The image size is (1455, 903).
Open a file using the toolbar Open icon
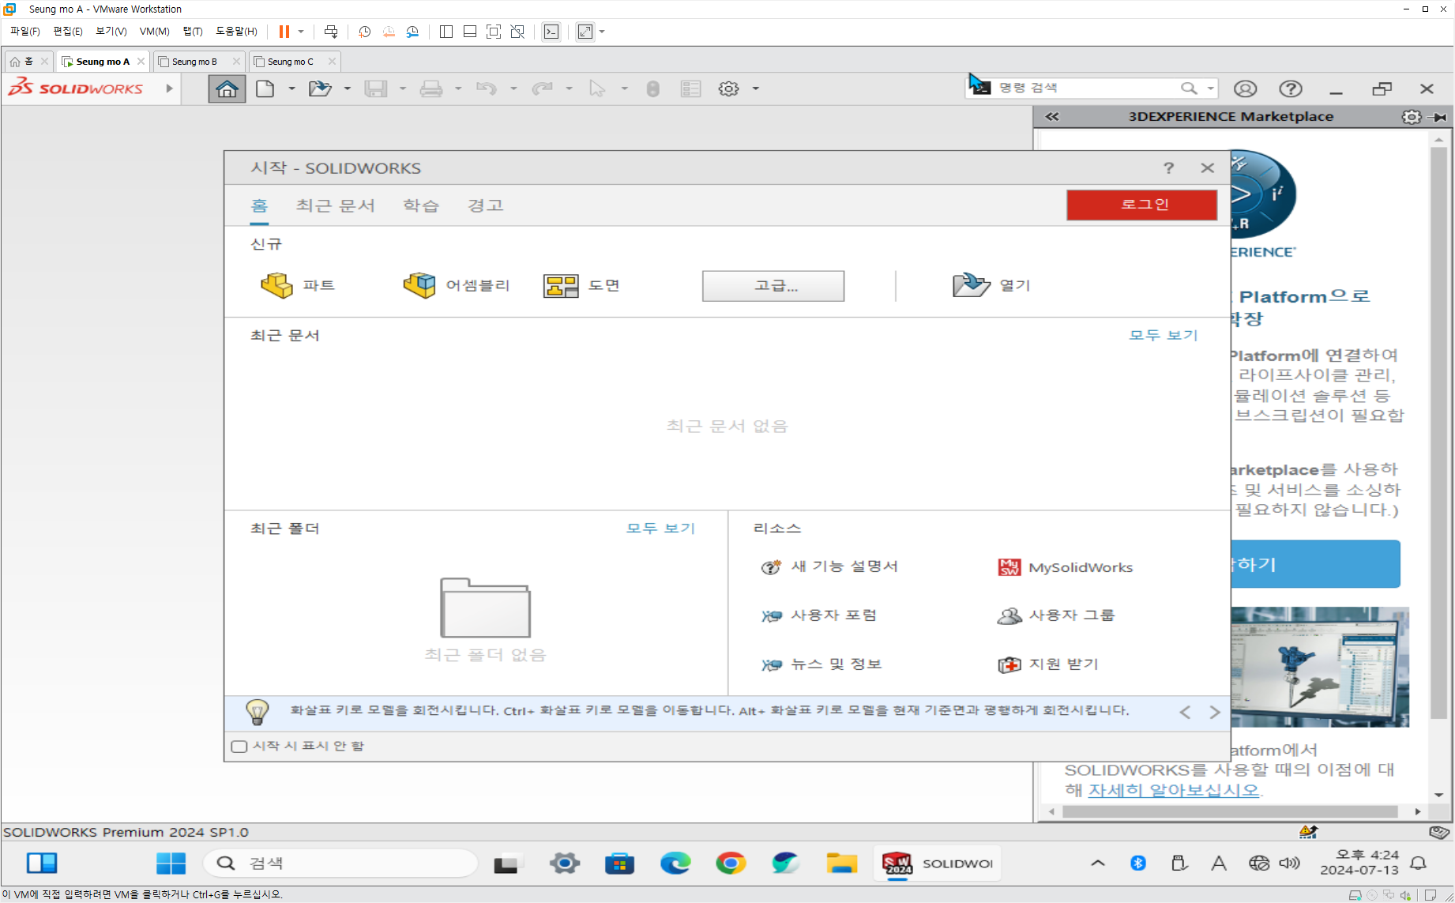coord(320,88)
